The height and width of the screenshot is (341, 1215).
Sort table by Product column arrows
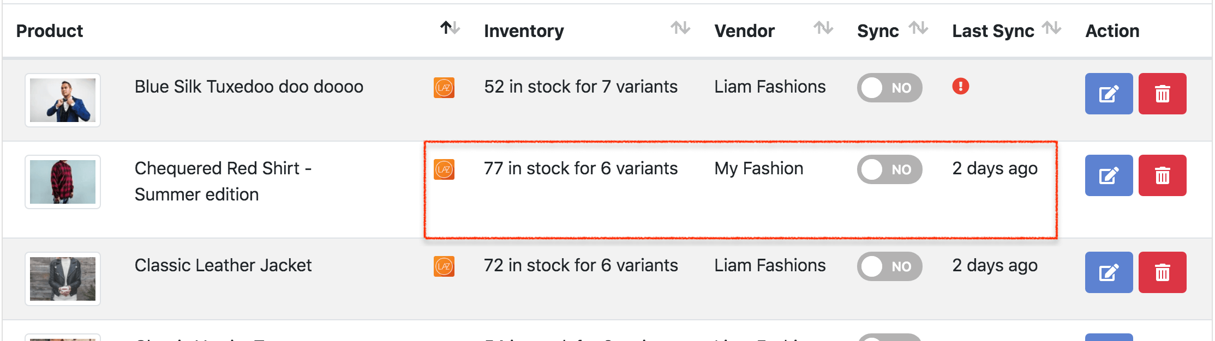(450, 28)
